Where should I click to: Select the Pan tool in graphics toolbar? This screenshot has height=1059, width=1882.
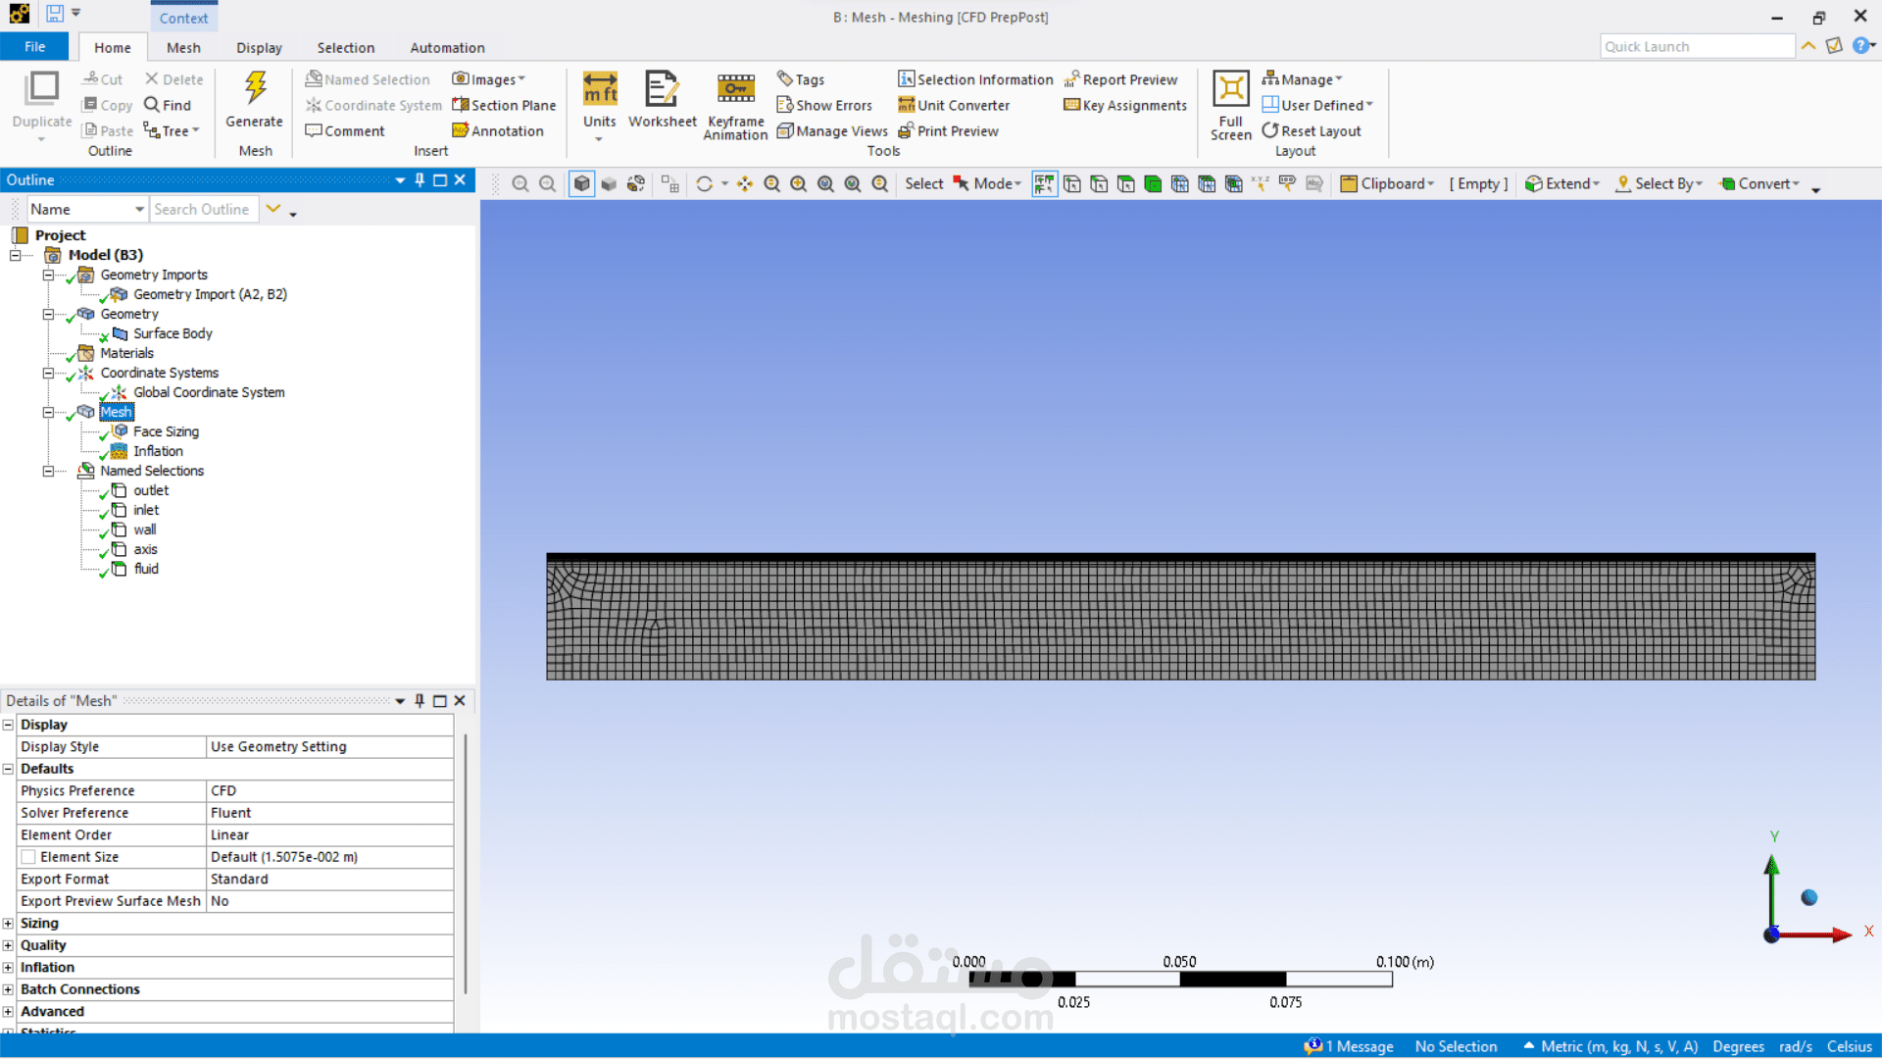coord(745,184)
